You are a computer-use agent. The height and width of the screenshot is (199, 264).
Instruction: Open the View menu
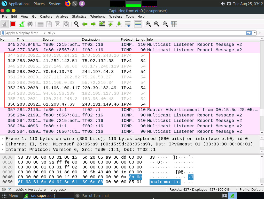(x=25, y=17)
